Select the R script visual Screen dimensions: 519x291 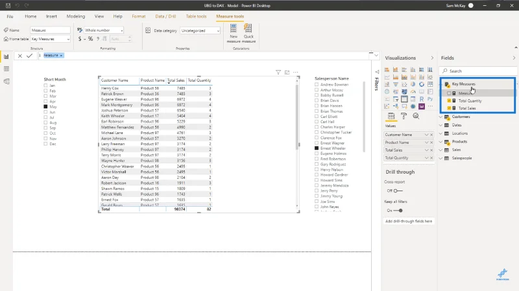tap(422, 99)
